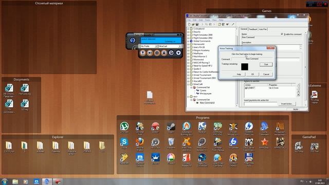The image size is (329, 185).
Task: Click the wand tool icon in GC Studio toolbar
Action: point(233,25)
